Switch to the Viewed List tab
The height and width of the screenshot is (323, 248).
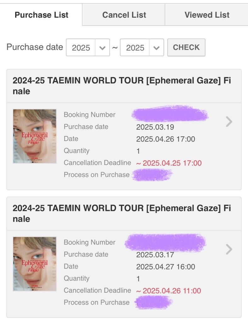pyautogui.click(x=207, y=15)
